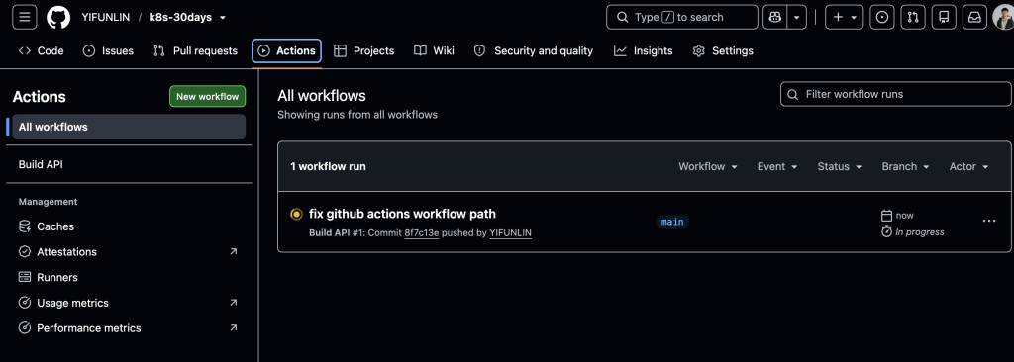Click the search bar 'Type / to search'
This screenshot has width=1014, height=362.
pyautogui.click(x=681, y=18)
